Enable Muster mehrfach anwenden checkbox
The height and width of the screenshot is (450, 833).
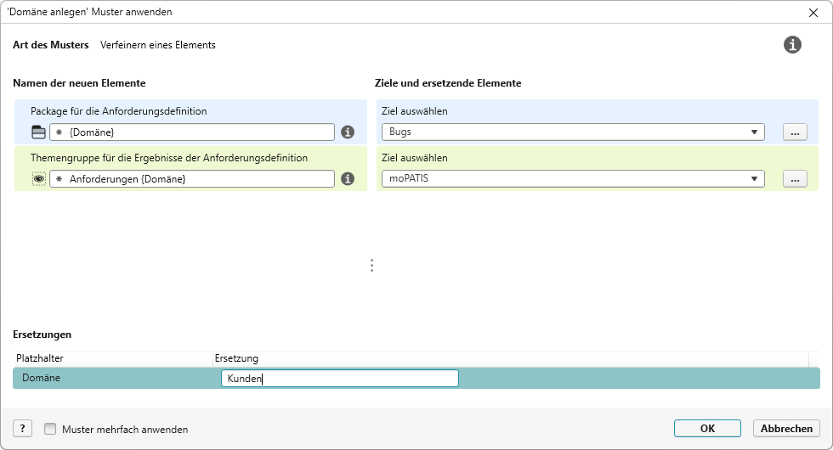(x=50, y=430)
